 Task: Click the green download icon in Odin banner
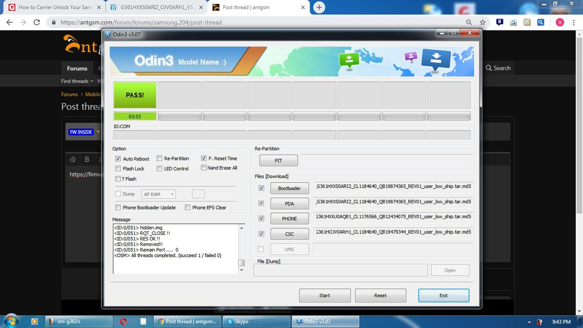click(x=349, y=60)
